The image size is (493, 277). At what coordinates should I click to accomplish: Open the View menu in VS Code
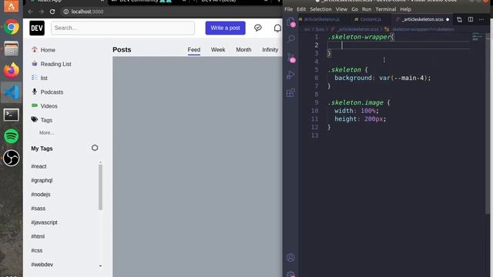point(341,9)
